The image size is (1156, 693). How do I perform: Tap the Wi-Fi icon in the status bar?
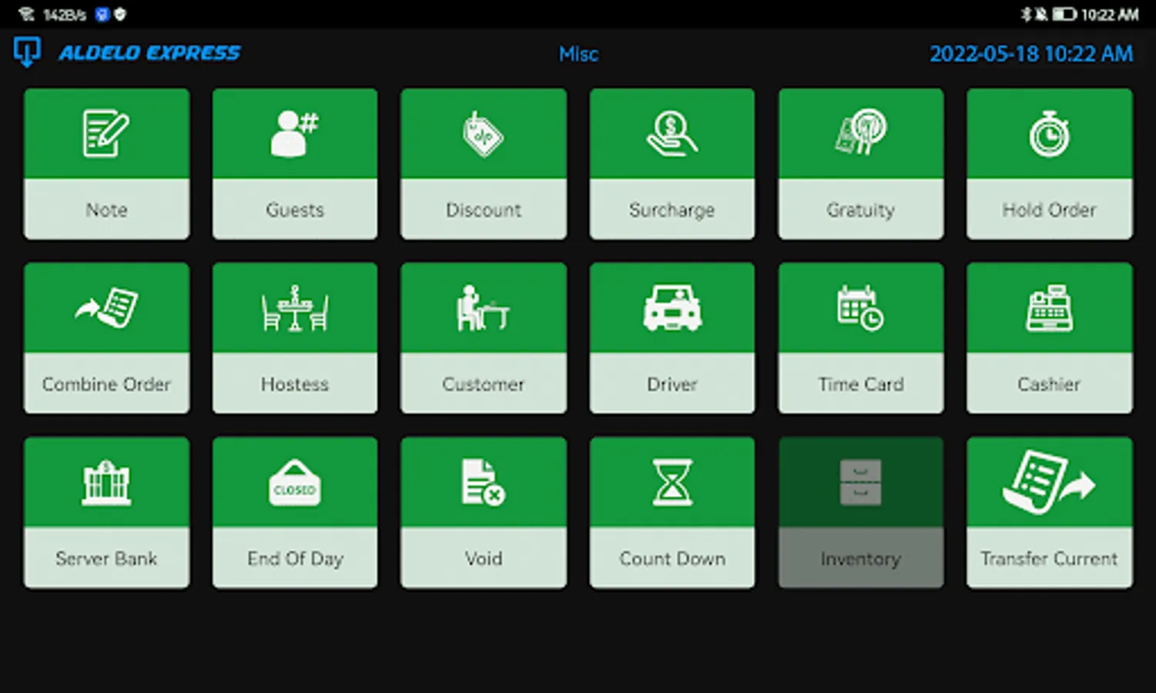click(27, 15)
